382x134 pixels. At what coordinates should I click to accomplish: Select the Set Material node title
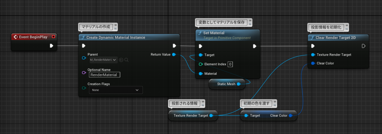click(214, 33)
